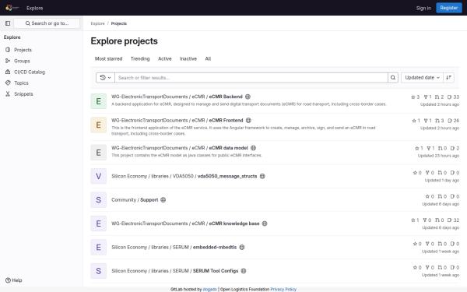
Task: Open the recent searches history dropdown
Action: pos(105,77)
